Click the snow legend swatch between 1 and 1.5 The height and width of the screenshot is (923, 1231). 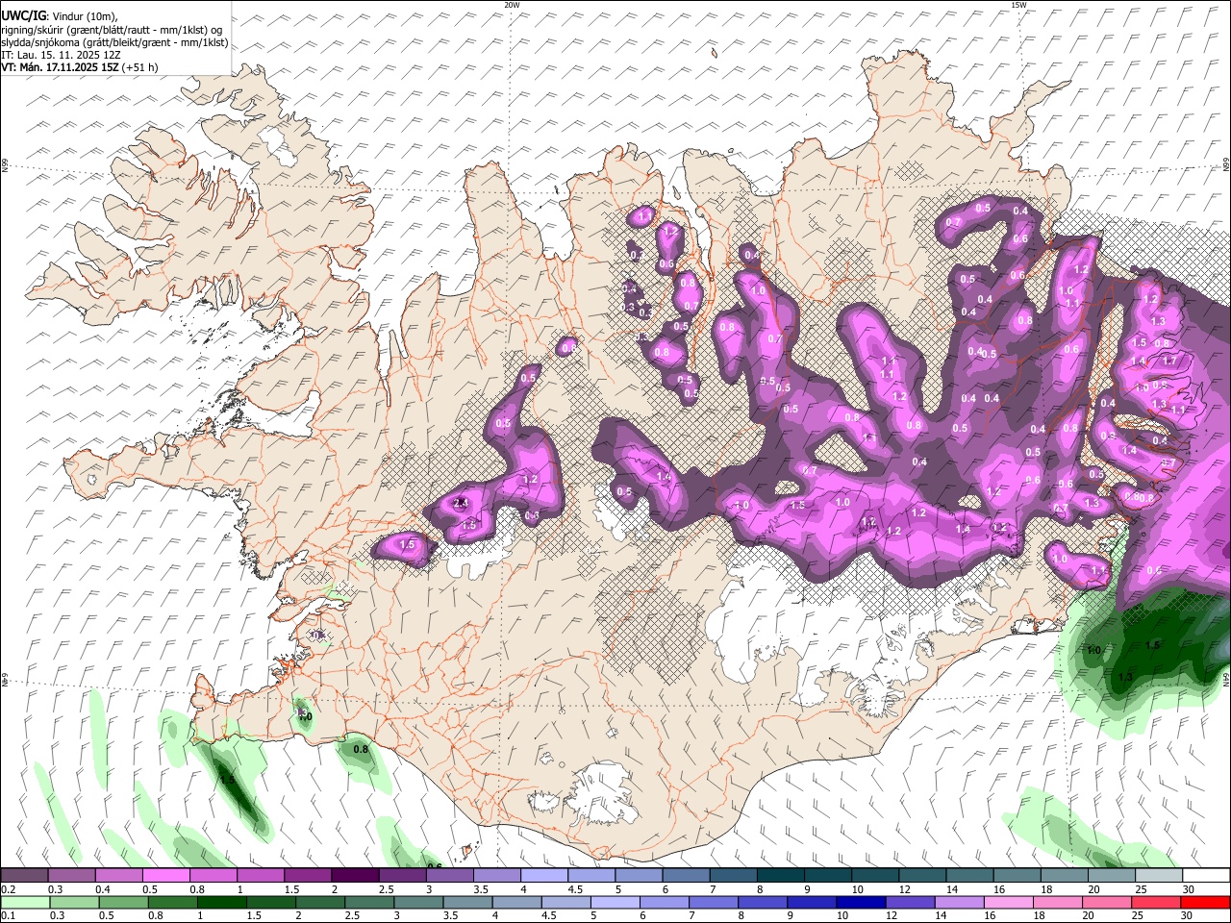[x=261, y=876]
